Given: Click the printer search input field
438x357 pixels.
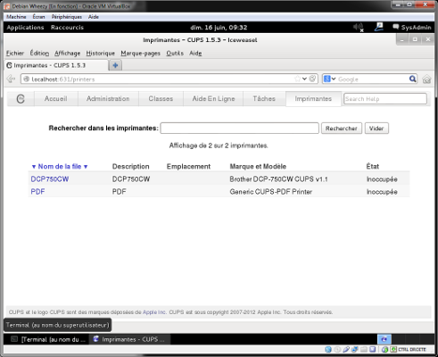Looking at the screenshot, I should (239, 129).
